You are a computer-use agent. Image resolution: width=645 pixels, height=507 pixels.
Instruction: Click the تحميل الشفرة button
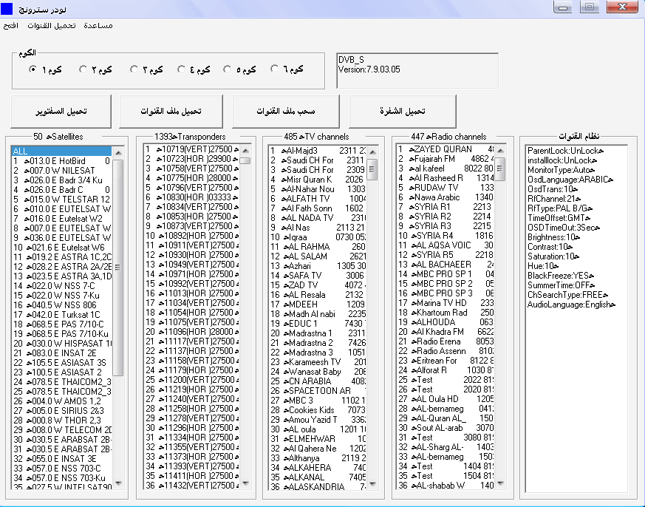pyautogui.click(x=403, y=112)
